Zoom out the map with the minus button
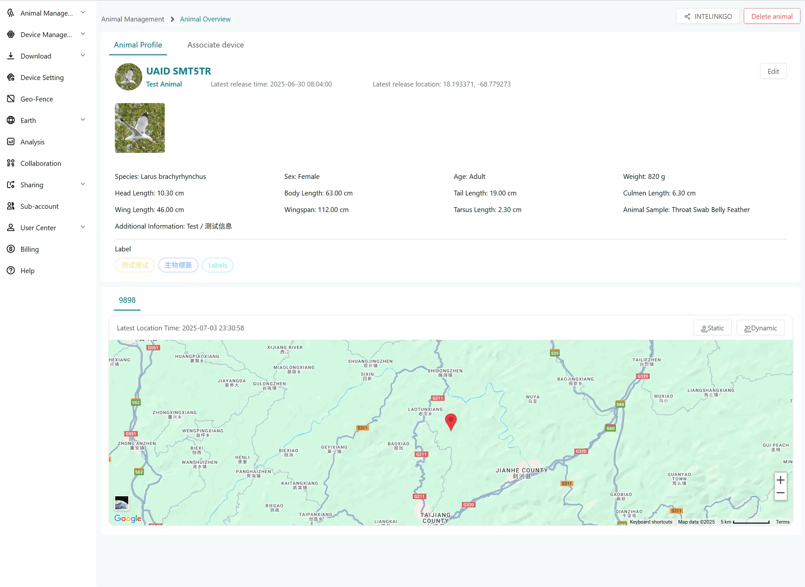Viewport: 805px width, 587px height. pyautogui.click(x=780, y=493)
